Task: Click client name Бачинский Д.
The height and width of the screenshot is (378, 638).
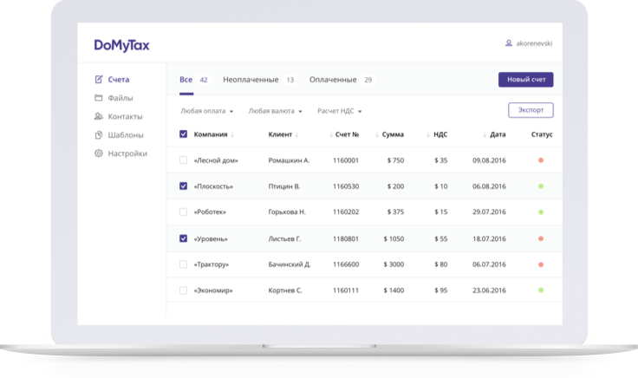Action: (x=290, y=264)
